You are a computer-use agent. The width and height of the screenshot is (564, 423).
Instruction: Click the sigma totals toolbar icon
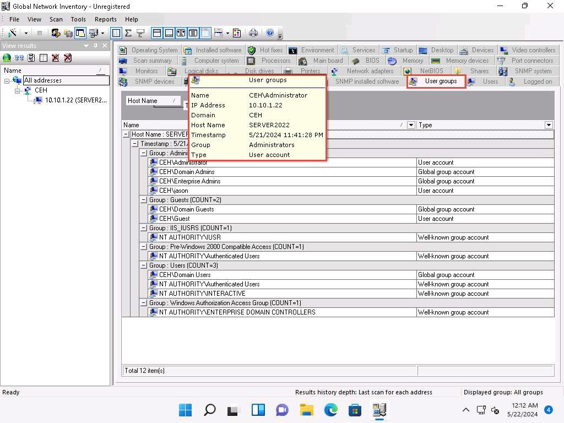pos(128,33)
